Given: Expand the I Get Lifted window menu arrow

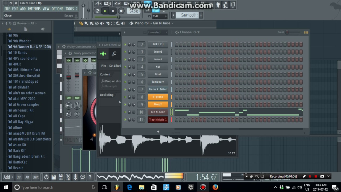Looking at the screenshot, I should coord(99,45).
